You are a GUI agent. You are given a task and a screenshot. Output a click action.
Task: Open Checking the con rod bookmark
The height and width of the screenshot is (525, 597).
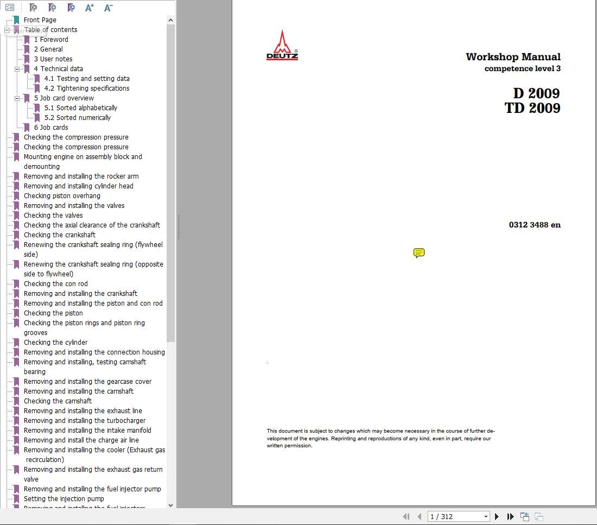click(x=55, y=284)
